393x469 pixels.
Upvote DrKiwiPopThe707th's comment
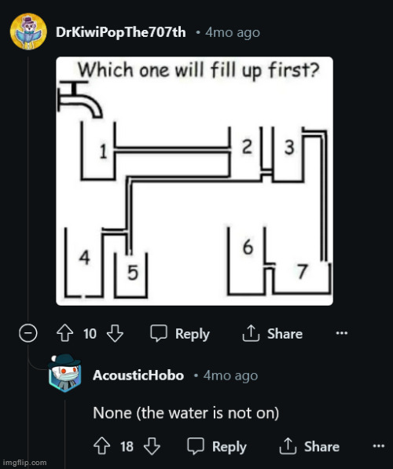tap(65, 333)
